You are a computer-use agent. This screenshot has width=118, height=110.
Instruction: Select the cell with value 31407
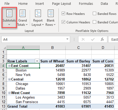click(78, 66)
